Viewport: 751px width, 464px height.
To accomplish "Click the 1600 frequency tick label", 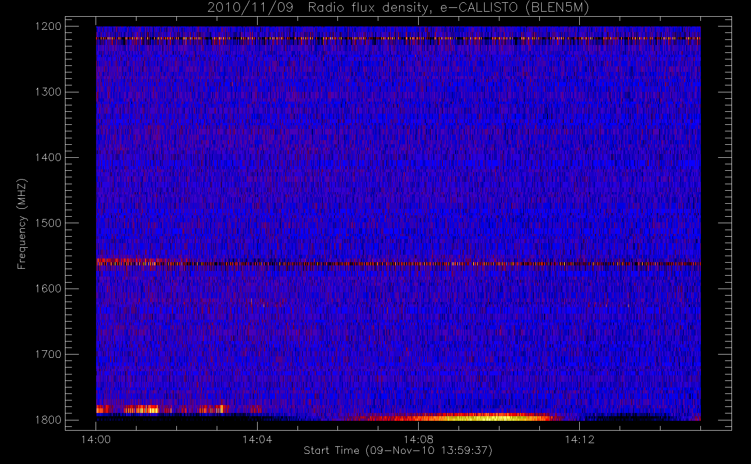I will [49, 289].
